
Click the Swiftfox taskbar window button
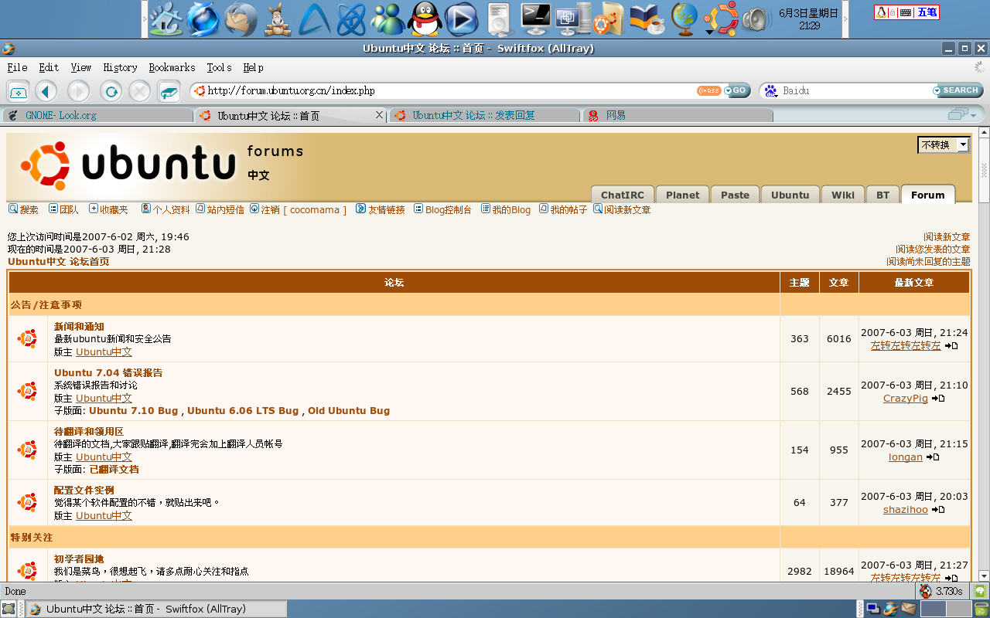(156, 609)
